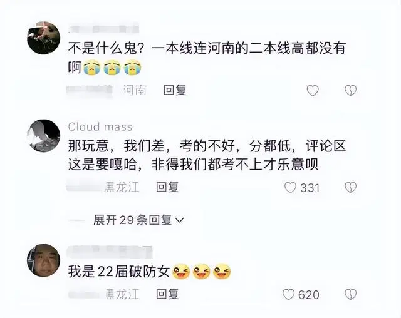Reply to the Henan comment via 回复

(175, 90)
